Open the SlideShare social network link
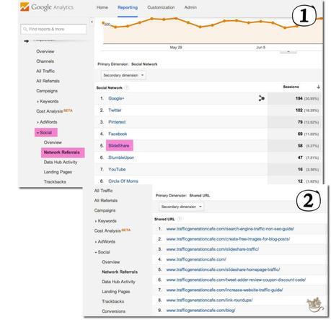Viewport: 331px width, 320px height. pyautogui.click(x=119, y=146)
